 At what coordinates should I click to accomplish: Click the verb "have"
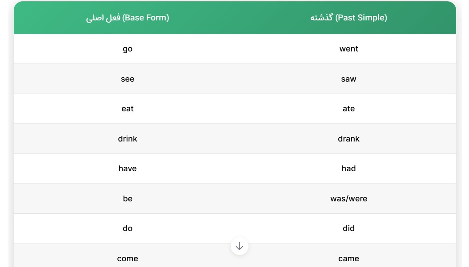[128, 169]
